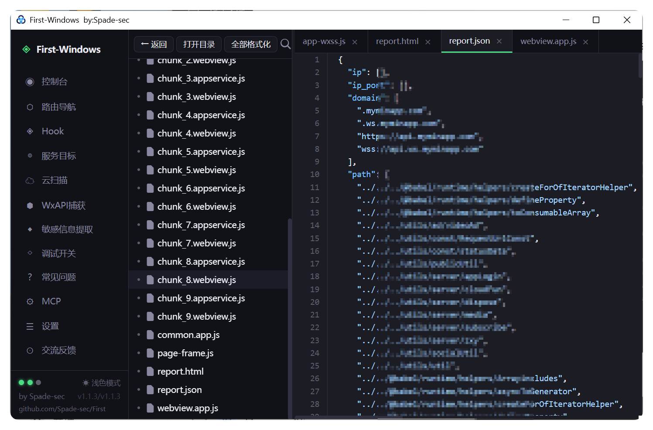Open github.com/Spade-sec/First link
The image size is (653, 430).
[62, 409]
